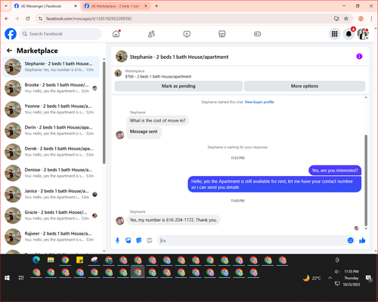Screen dimensions: 378x302
Task: Open the taskbar clock showing 11:55 PM
Action: pos(352,278)
